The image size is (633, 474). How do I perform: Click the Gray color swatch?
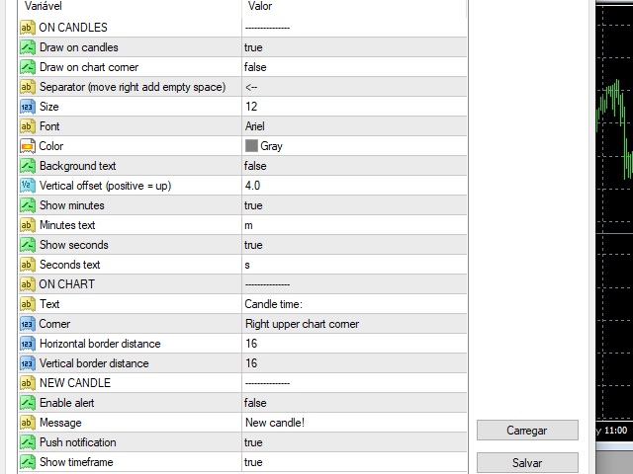[251, 146]
